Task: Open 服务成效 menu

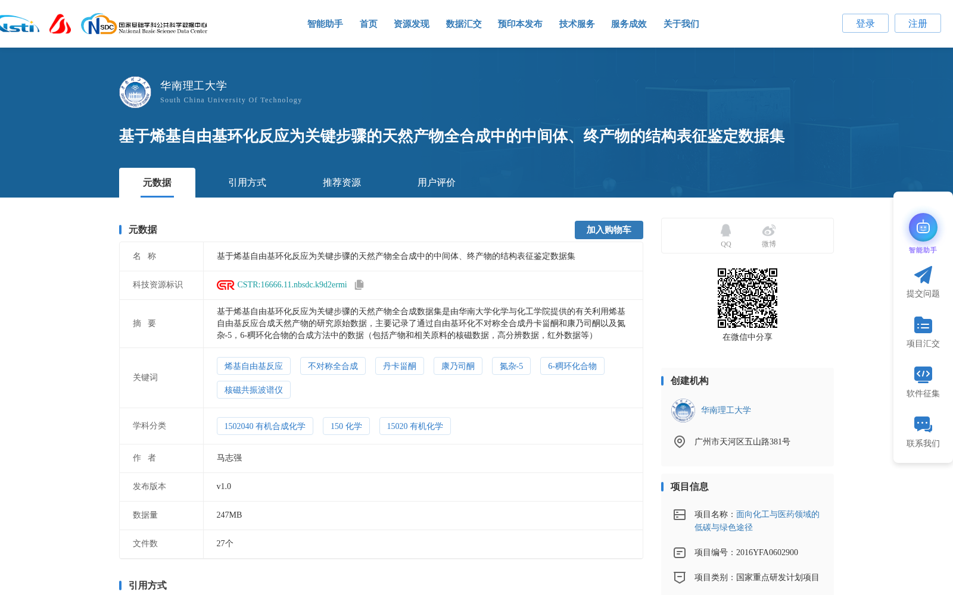Action: coord(629,24)
